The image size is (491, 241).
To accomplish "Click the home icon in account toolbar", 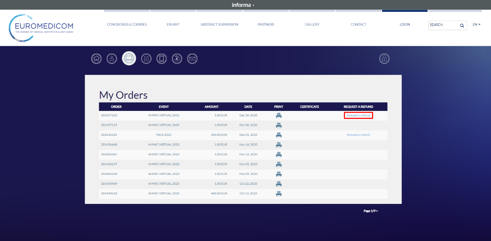I will (96, 59).
